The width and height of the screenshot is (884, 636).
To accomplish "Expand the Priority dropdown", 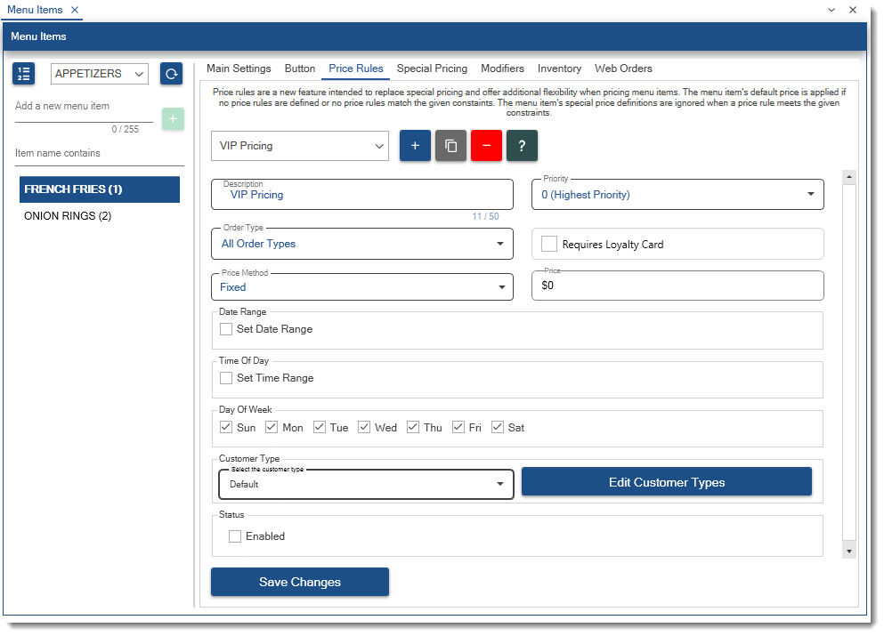I will click(677, 195).
